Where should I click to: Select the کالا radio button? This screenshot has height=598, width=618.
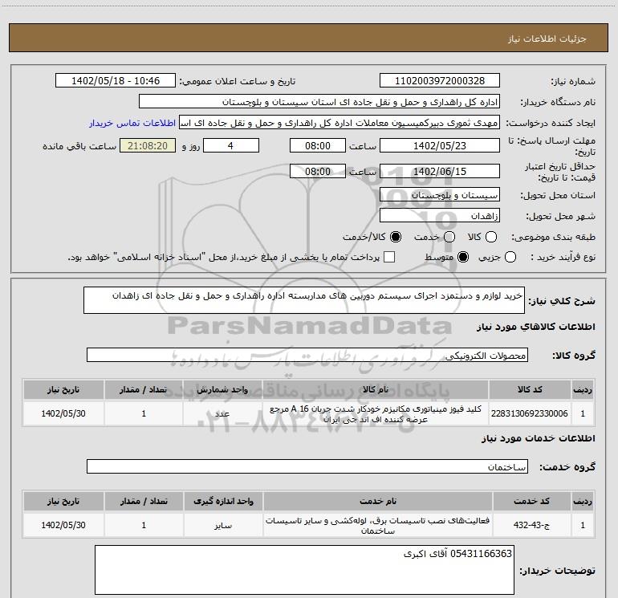[x=491, y=237]
